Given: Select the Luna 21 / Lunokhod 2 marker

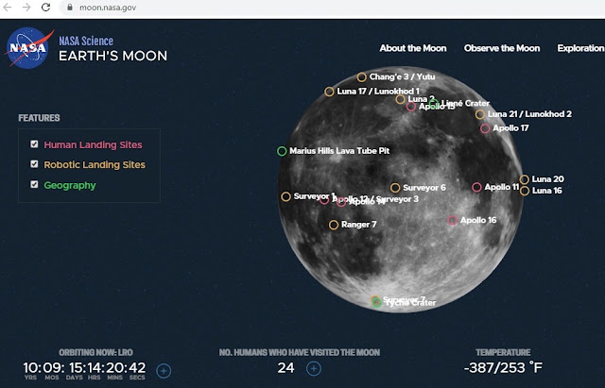Looking at the screenshot, I should [x=480, y=114].
